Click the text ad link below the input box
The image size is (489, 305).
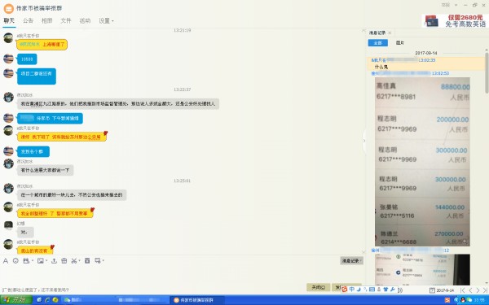(35, 290)
